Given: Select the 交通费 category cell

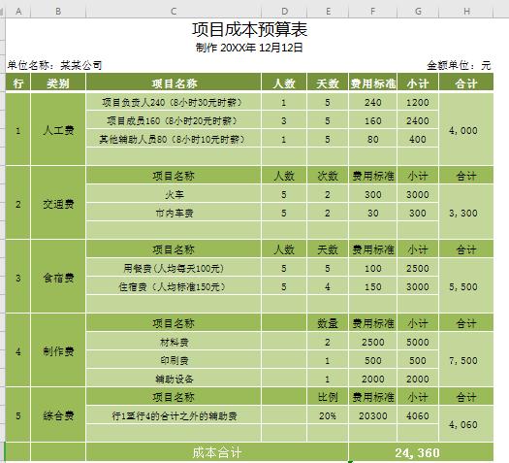Looking at the screenshot, I should click(58, 204).
